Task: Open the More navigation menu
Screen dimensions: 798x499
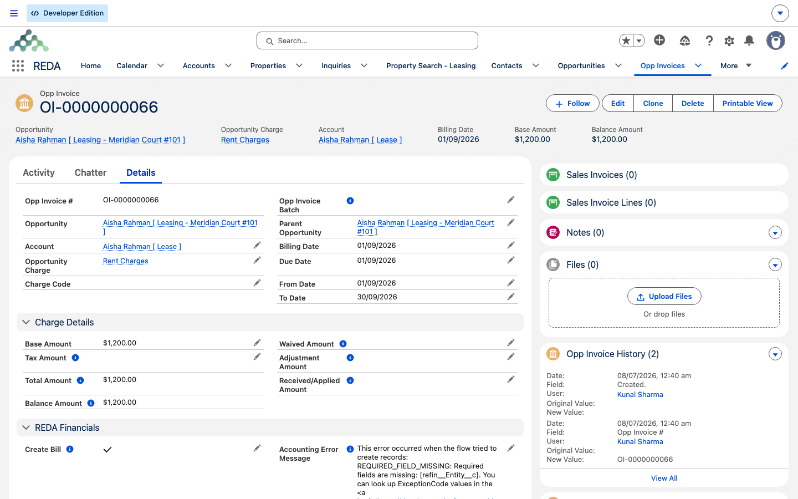Action: pyautogui.click(x=736, y=65)
